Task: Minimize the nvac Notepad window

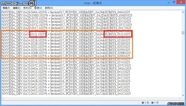Action: pos(169,2)
